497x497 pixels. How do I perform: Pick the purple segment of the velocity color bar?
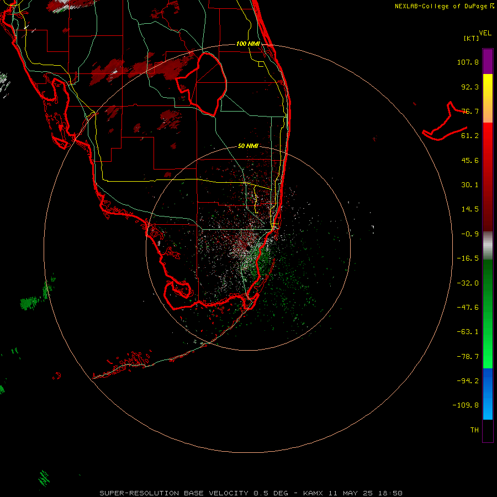[x=488, y=61]
